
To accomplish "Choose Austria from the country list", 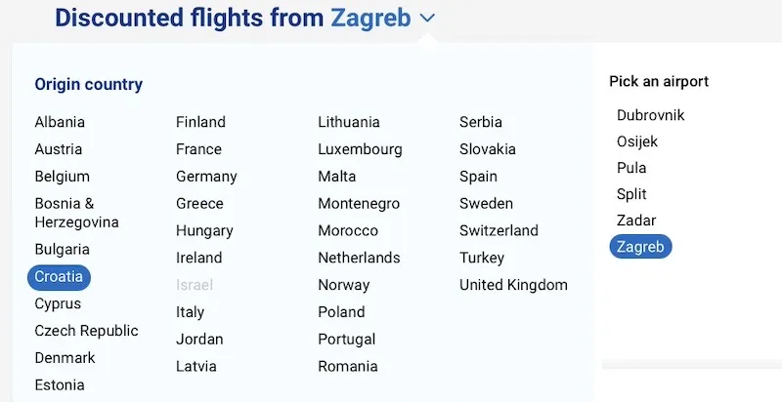I will coord(59,149).
